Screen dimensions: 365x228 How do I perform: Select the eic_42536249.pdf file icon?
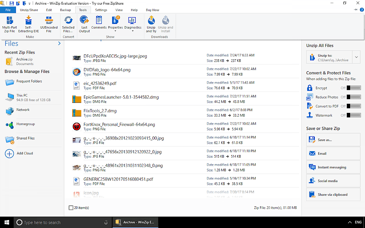point(76,85)
